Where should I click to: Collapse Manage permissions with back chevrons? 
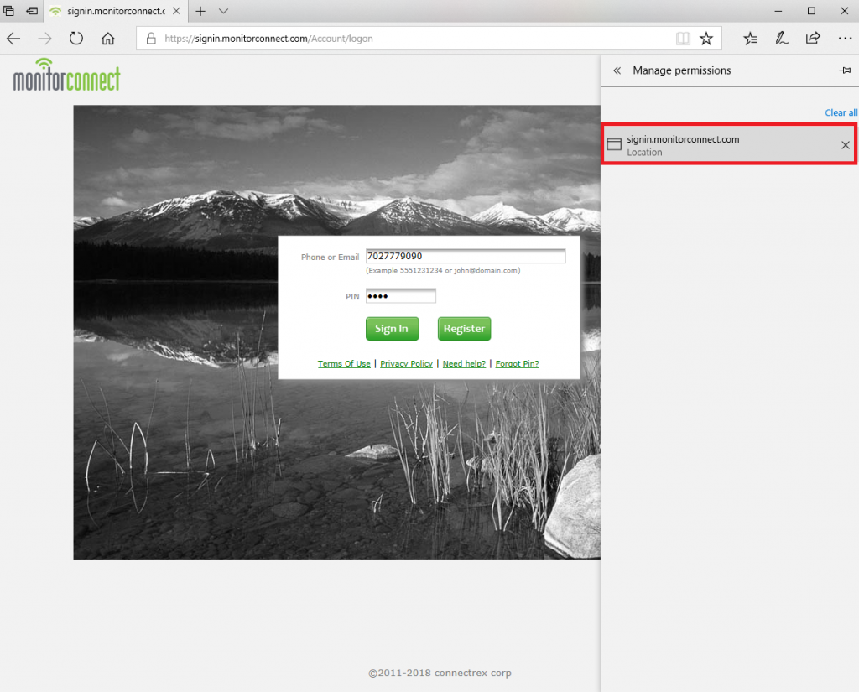point(617,70)
